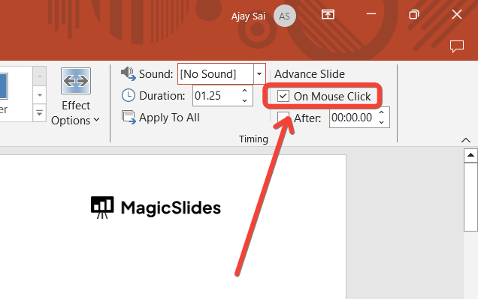Open the Comments speech bubble icon
The height and width of the screenshot is (299, 478).
pyautogui.click(x=457, y=46)
